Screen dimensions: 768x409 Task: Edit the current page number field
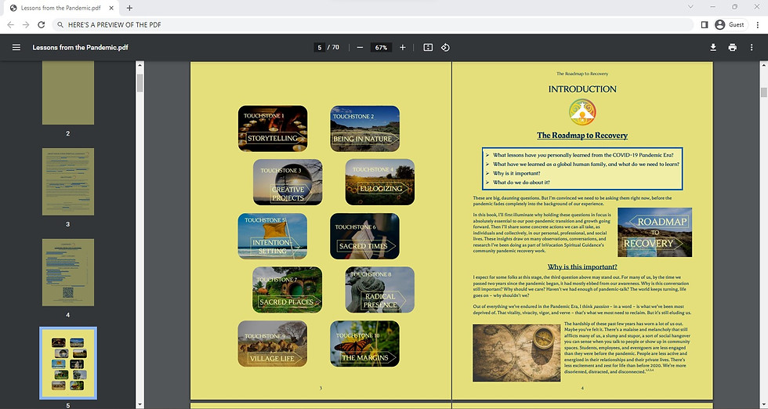coord(320,48)
